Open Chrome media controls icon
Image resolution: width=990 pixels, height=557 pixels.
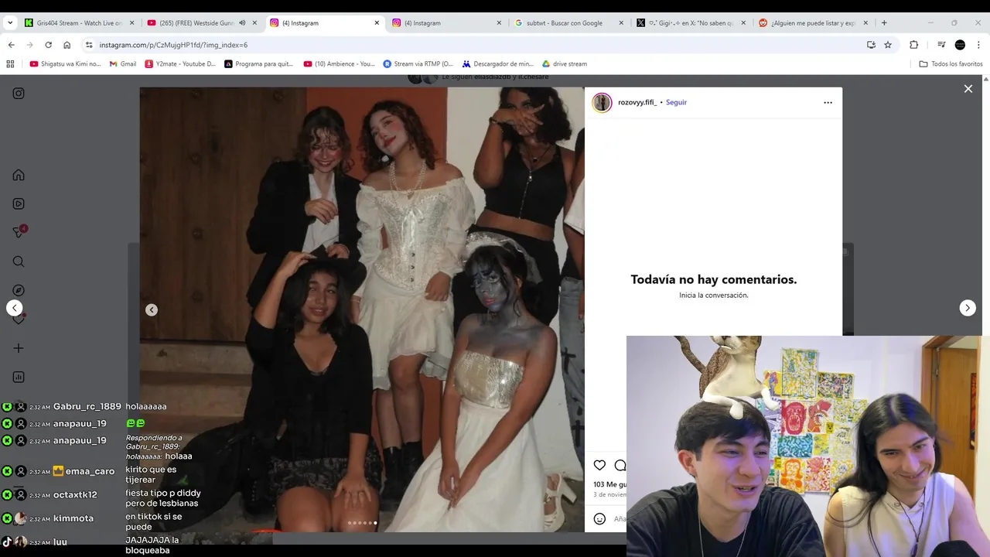(x=941, y=45)
